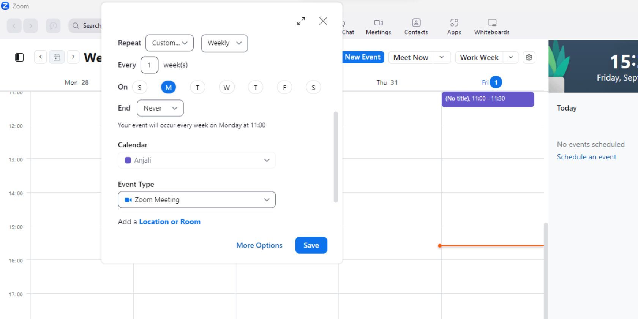The image size is (638, 319).
Task: Open the Apps tab
Action: [454, 27]
